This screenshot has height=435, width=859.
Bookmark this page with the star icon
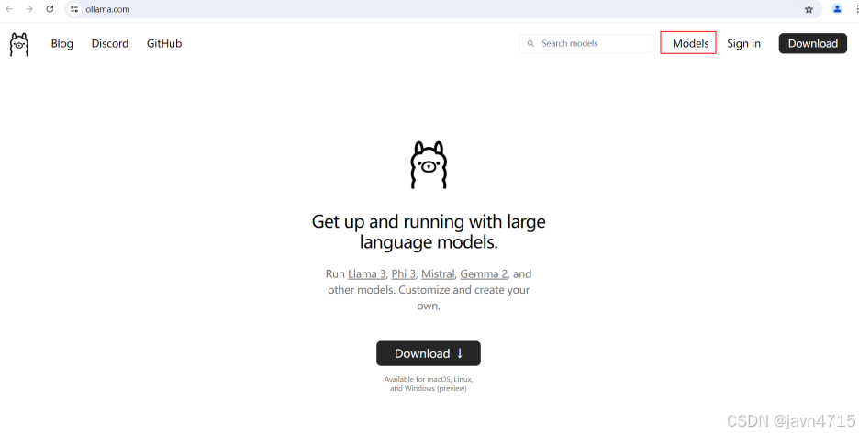(x=809, y=9)
